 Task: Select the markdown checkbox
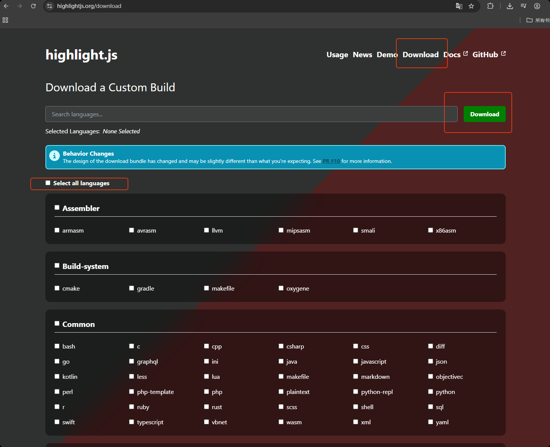(355, 377)
